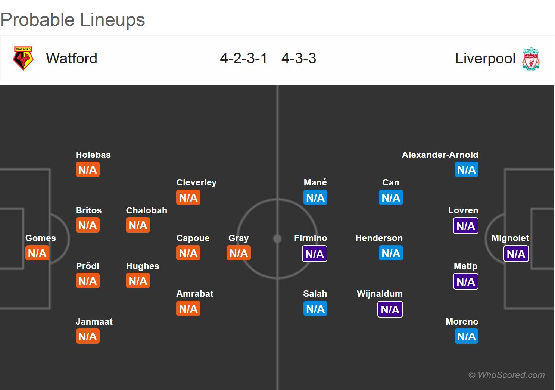
Task: Click Janmaat's N/A rating badge
Action: coord(88,336)
